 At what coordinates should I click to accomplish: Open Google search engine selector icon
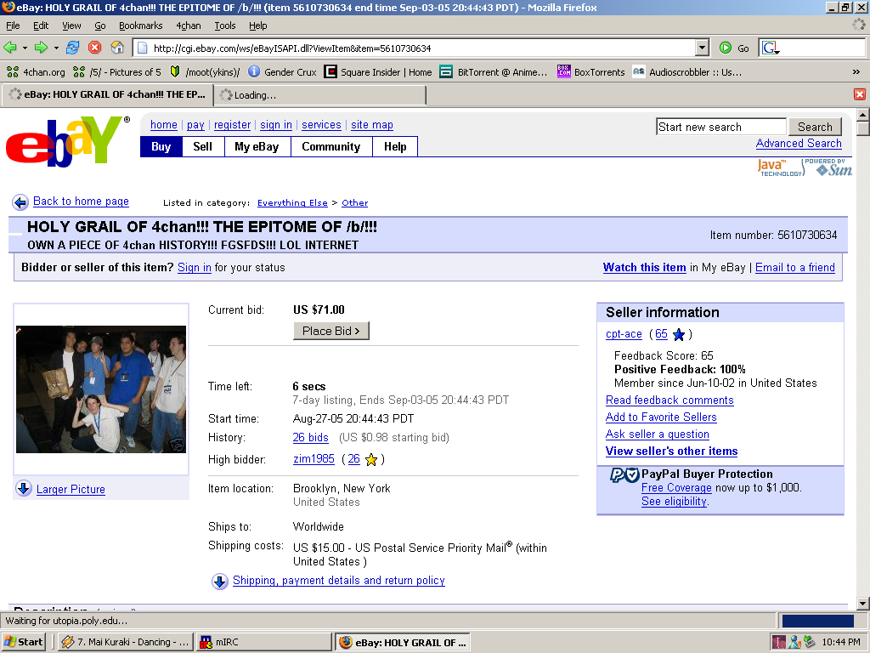pyautogui.click(x=771, y=48)
